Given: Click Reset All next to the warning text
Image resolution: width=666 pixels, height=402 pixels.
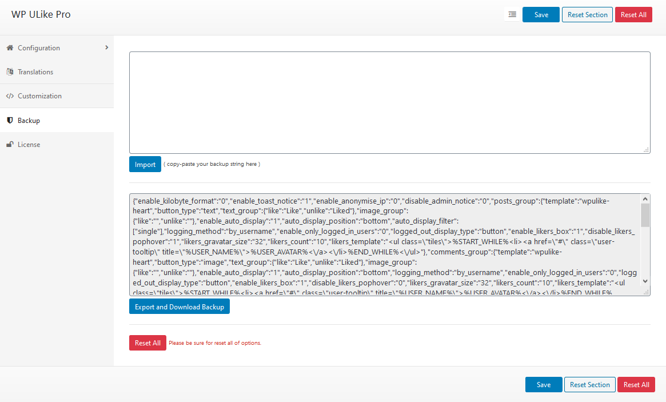Looking at the screenshot, I should tap(147, 343).
